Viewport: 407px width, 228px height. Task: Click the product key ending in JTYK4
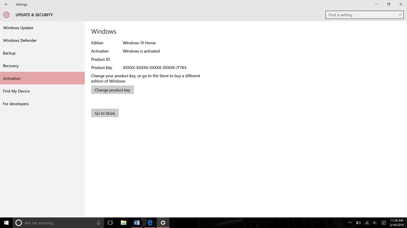tap(154, 67)
